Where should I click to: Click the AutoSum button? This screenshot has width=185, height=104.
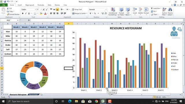[x=156, y=8]
